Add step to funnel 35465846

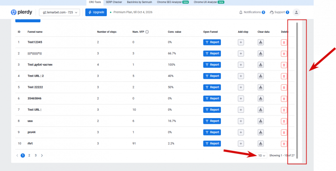(x=241, y=98)
